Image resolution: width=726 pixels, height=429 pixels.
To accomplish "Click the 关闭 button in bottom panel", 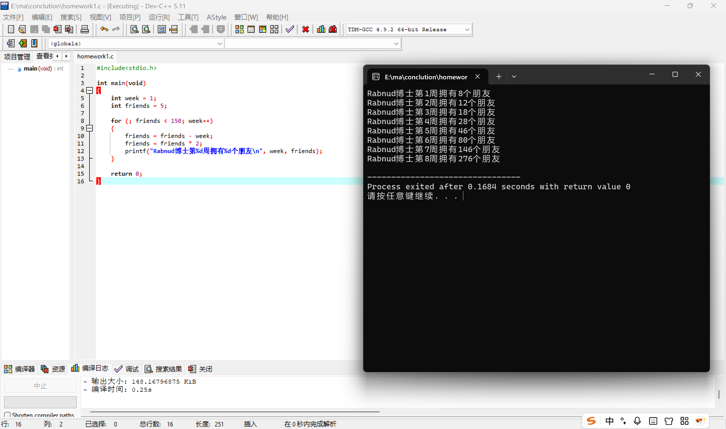I will click(200, 369).
